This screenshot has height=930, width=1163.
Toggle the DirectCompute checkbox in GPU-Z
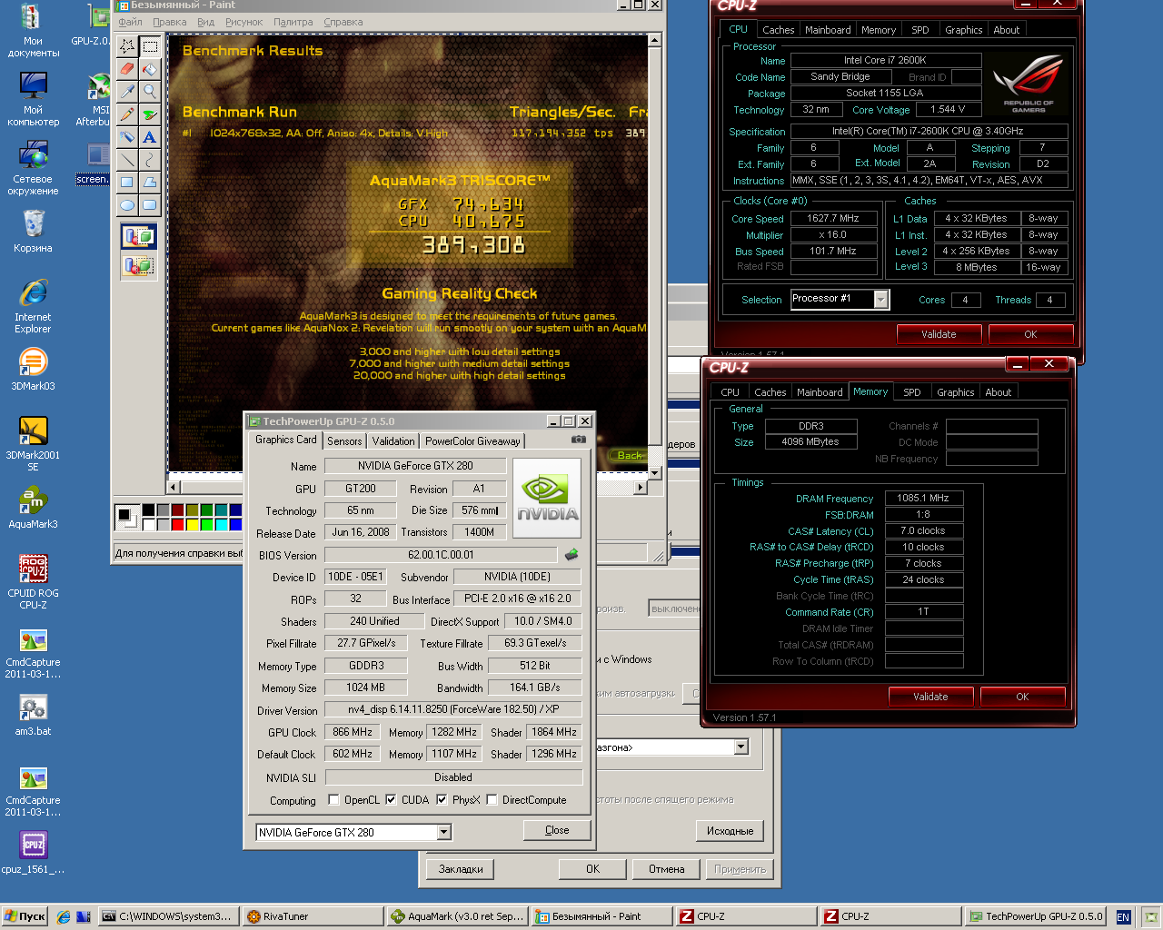pos(492,800)
